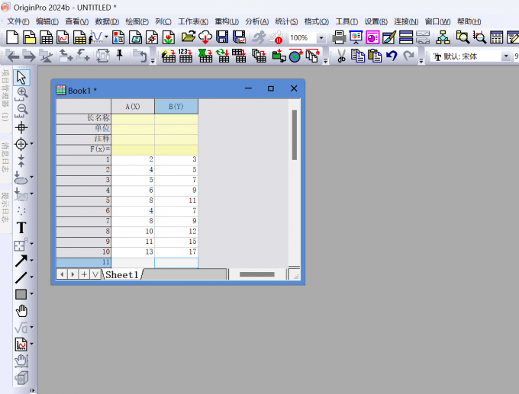
Task: Create a new matrix window
Action: (79, 37)
